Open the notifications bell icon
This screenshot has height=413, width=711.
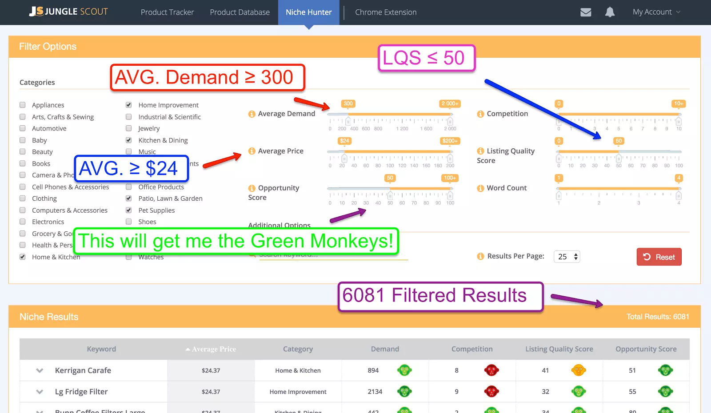610,12
